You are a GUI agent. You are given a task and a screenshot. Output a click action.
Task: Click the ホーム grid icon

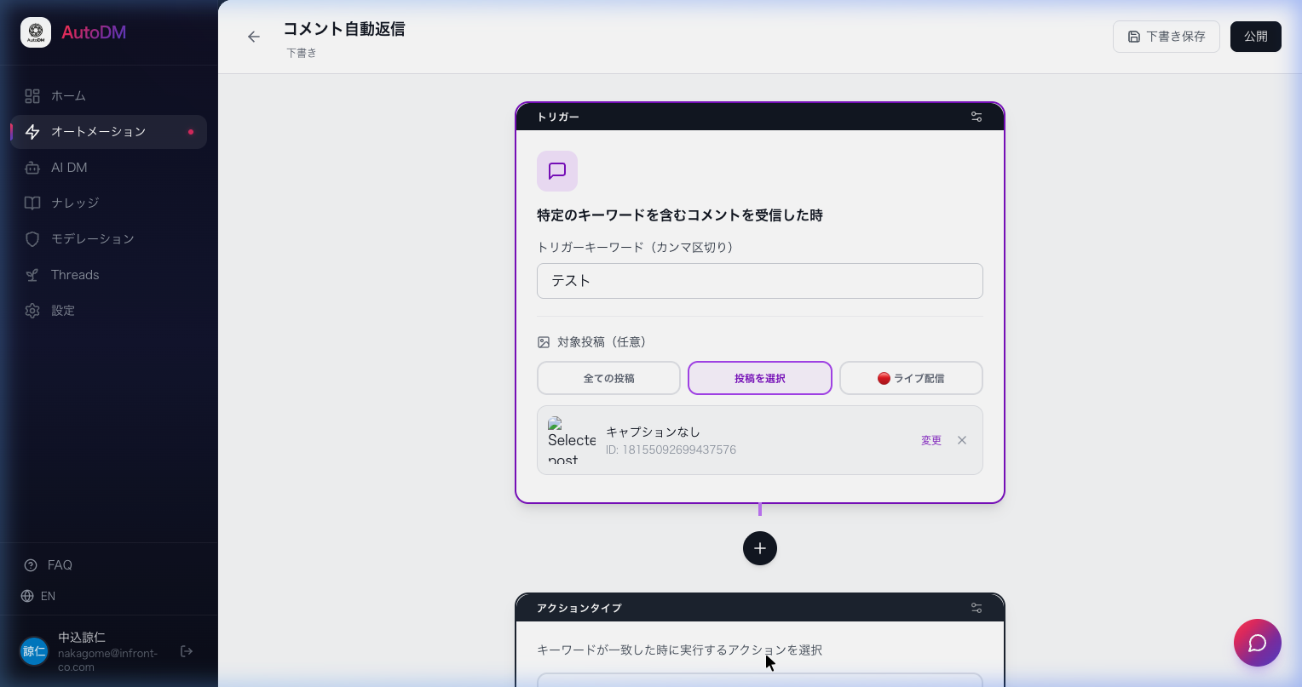tap(32, 95)
